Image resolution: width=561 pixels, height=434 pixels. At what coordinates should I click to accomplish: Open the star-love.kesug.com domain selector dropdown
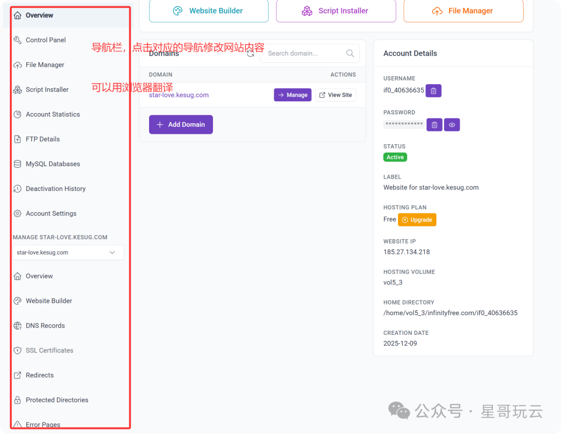(69, 252)
